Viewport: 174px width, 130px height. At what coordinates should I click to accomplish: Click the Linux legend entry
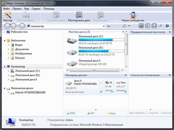pyautogui.click(x=111, y=113)
